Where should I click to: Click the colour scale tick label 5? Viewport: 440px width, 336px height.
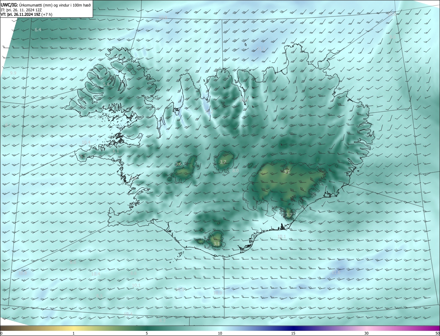coord(147,334)
